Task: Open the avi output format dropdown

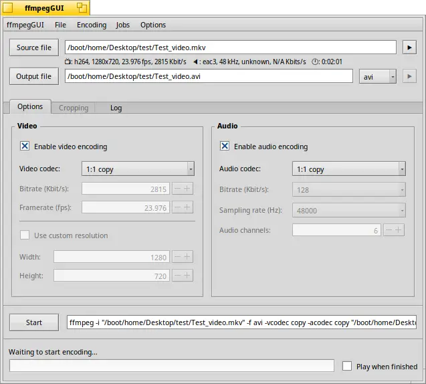Action: coord(378,77)
